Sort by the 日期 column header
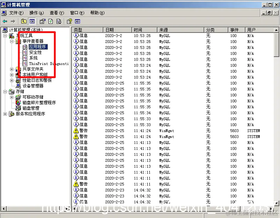The image size is (280, 218). point(118,30)
